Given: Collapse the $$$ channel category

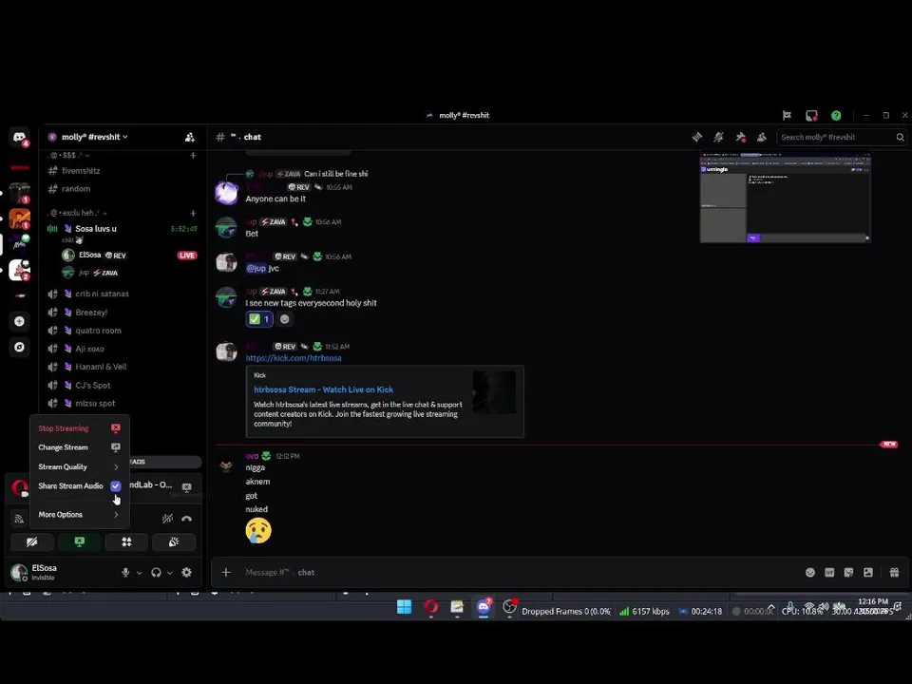Looking at the screenshot, I should tap(68, 155).
